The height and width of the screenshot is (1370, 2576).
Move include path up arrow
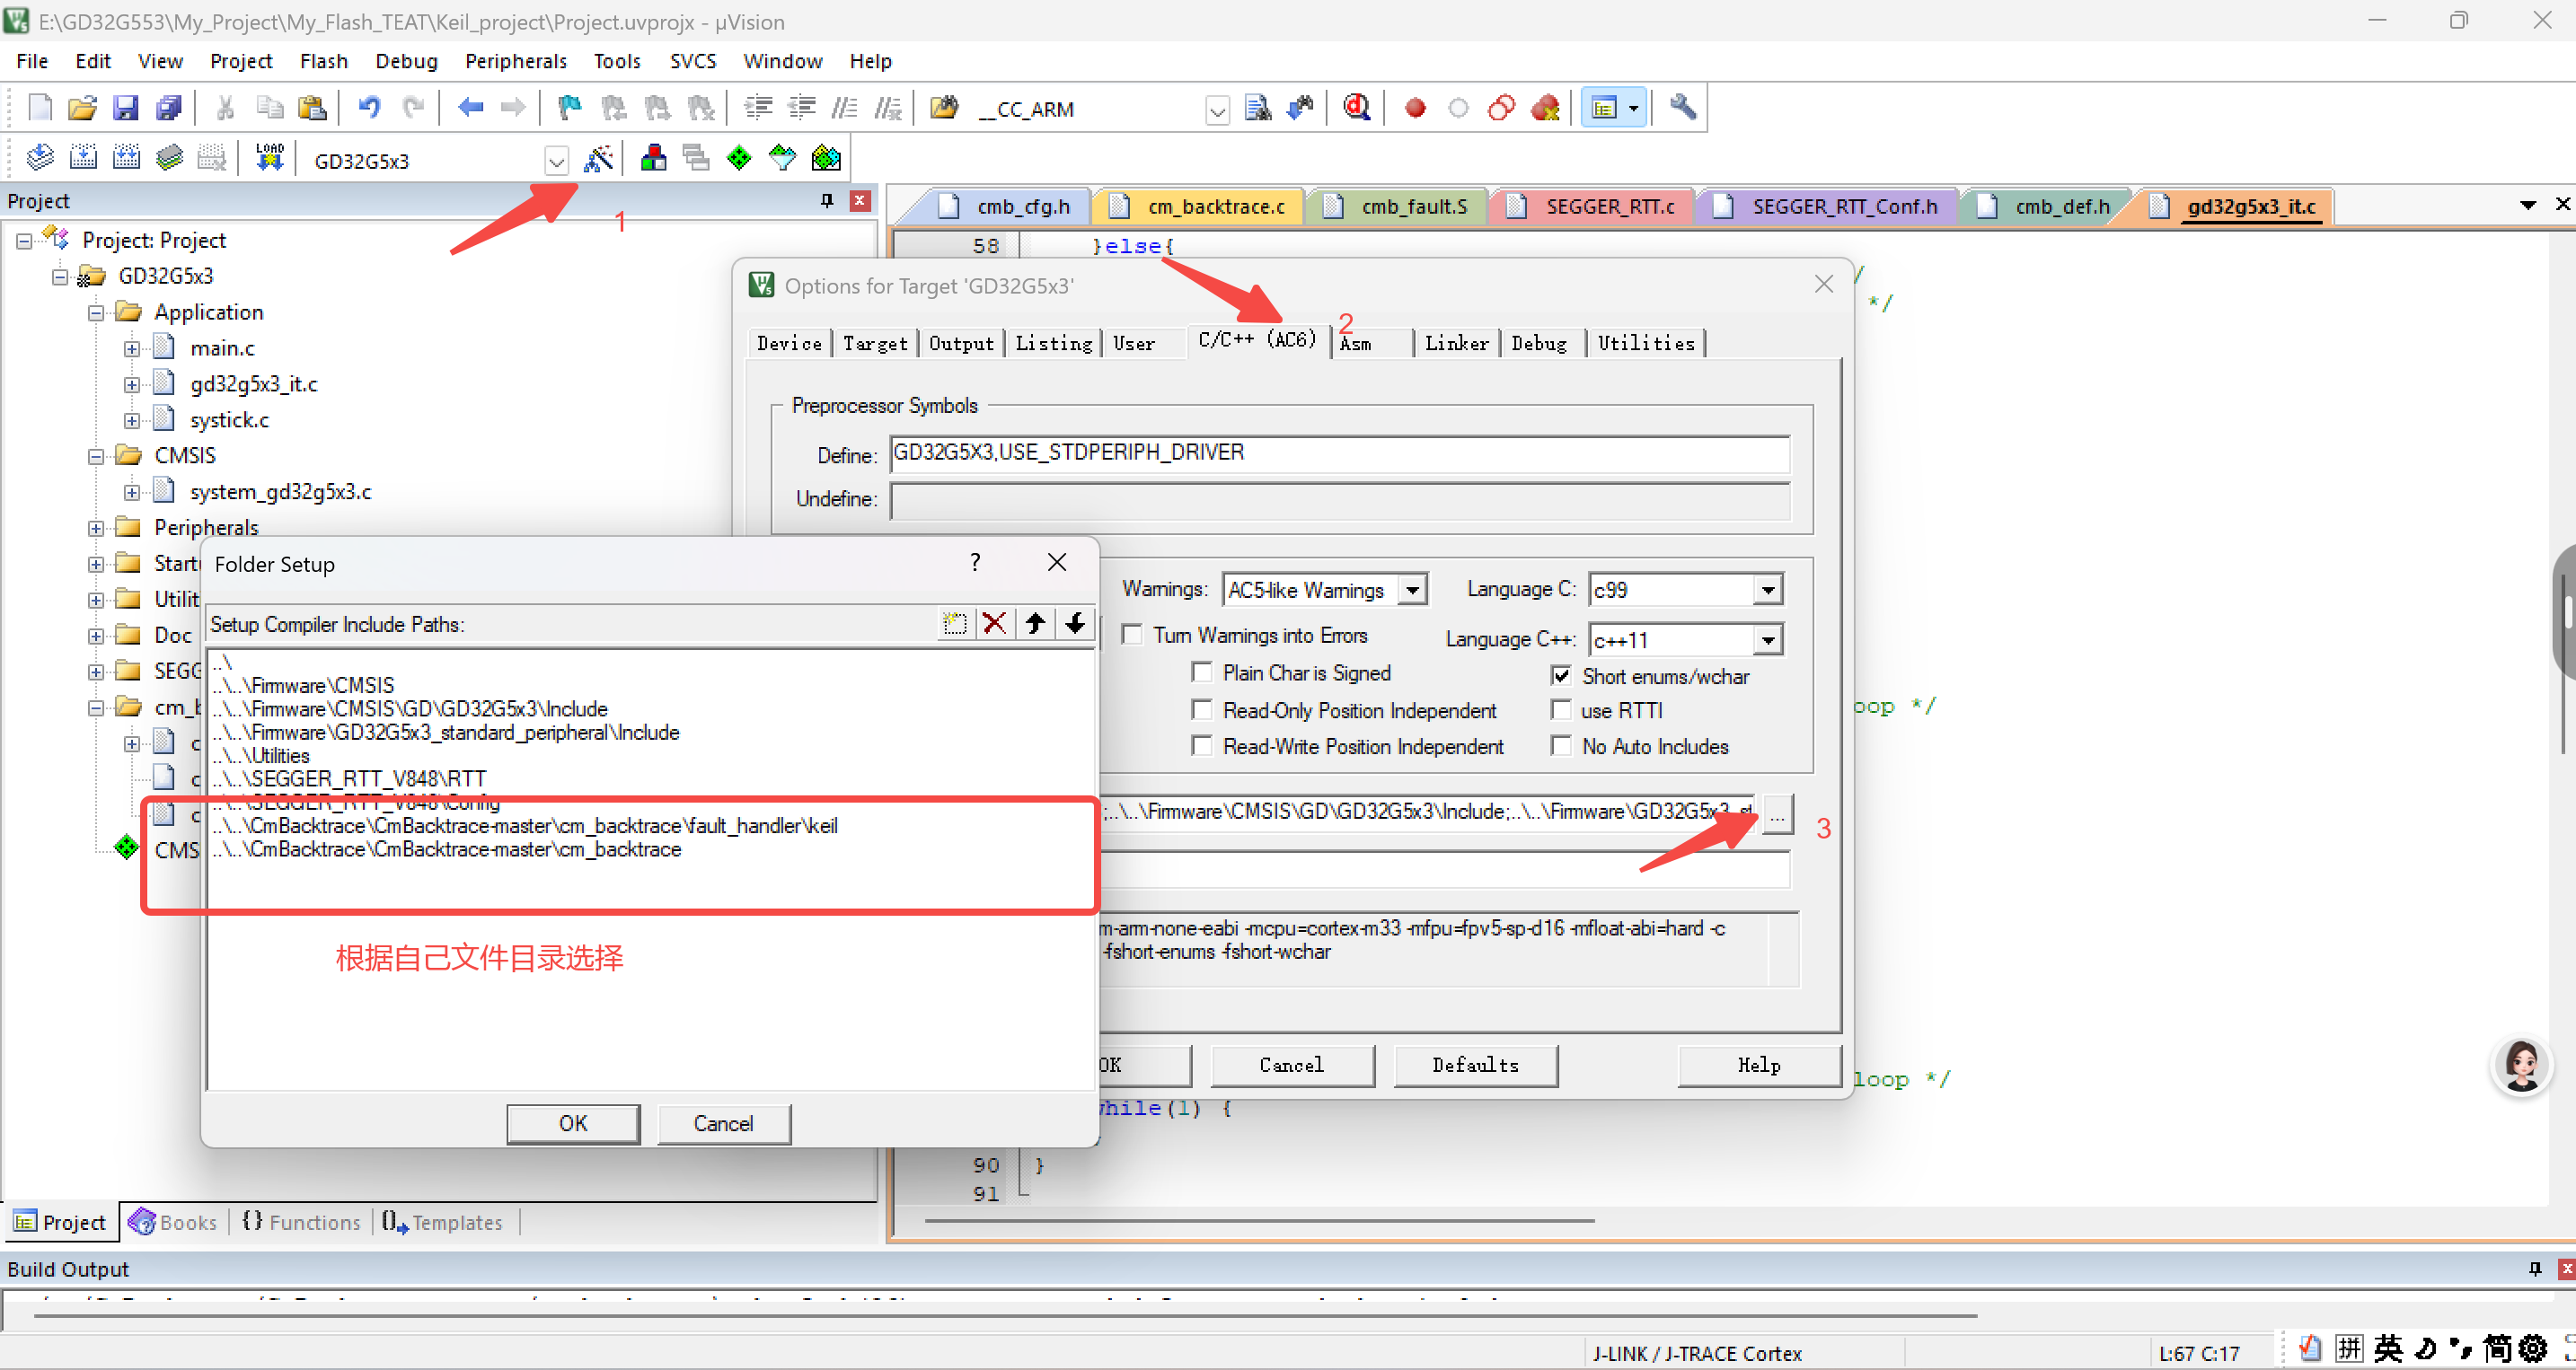[1035, 624]
